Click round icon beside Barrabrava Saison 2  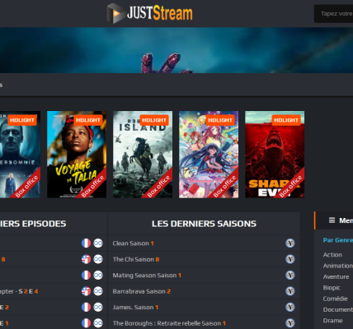coord(290,291)
